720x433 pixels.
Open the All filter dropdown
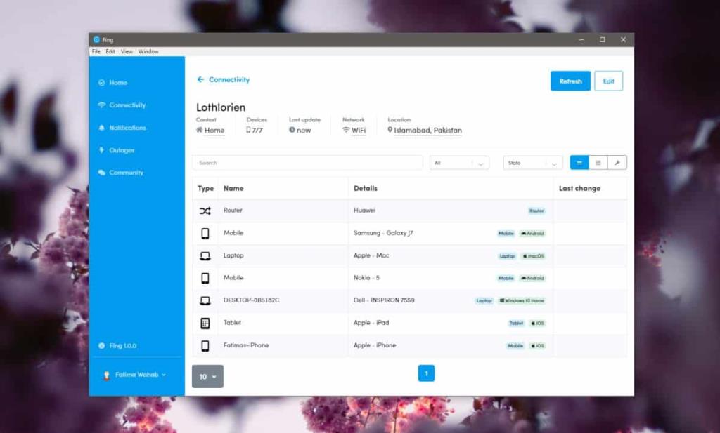[x=458, y=162]
